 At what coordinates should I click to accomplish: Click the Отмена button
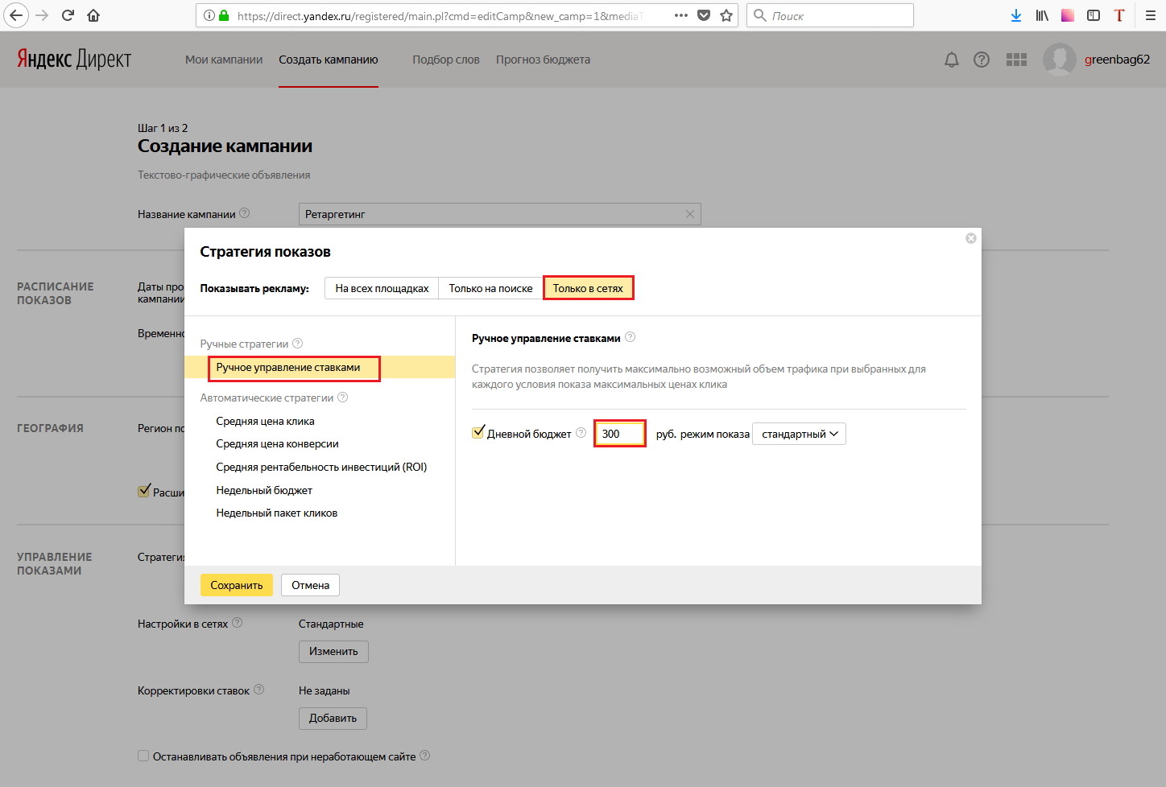pos(311,585)
